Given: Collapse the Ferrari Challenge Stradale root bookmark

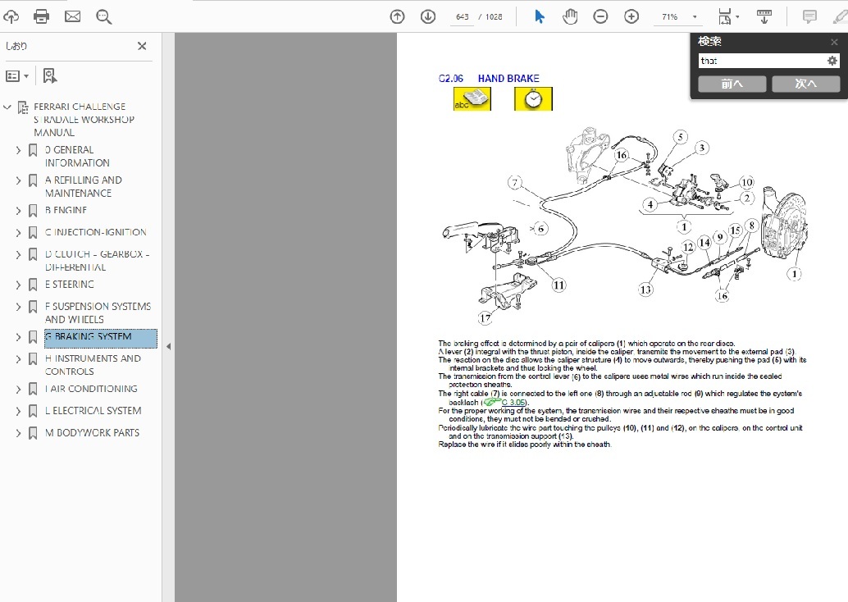Looking at the screenshot, I should coord(7,107).
